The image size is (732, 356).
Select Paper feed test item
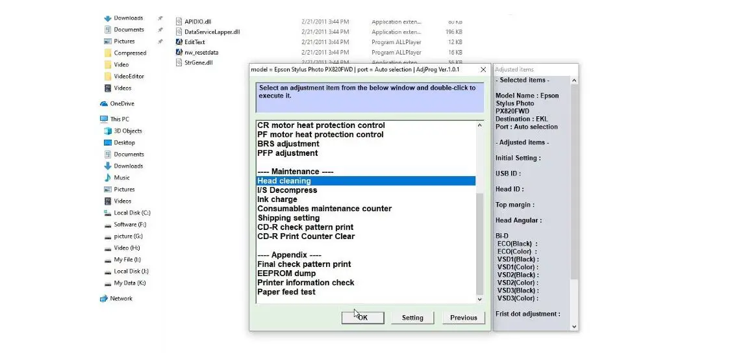(x=286, y=292)
